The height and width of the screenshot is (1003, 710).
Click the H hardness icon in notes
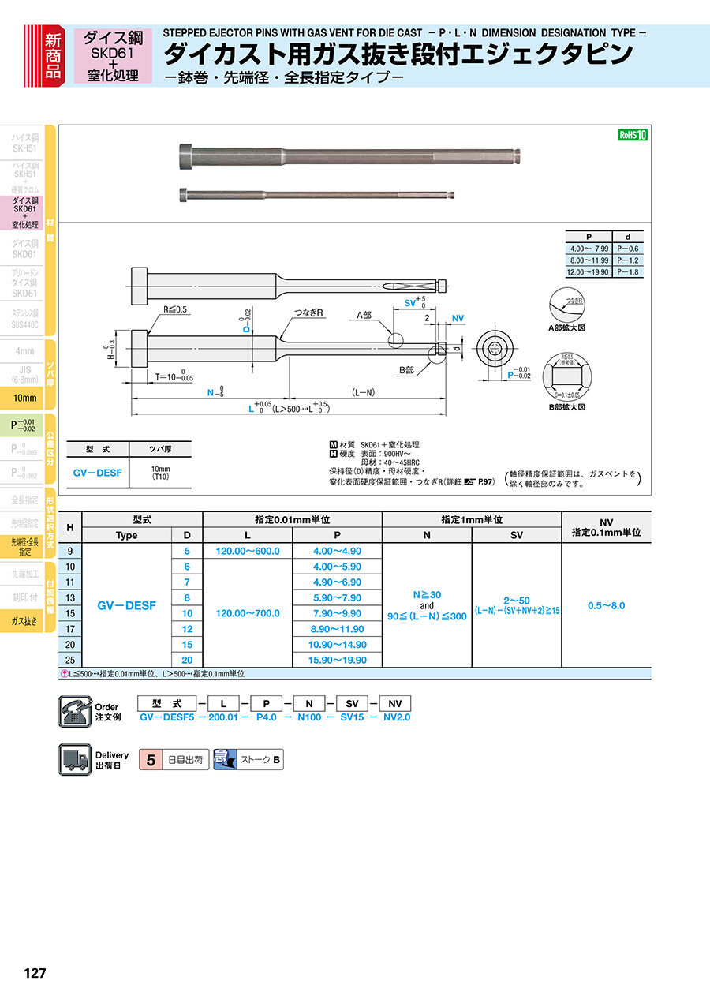point(333,454)
